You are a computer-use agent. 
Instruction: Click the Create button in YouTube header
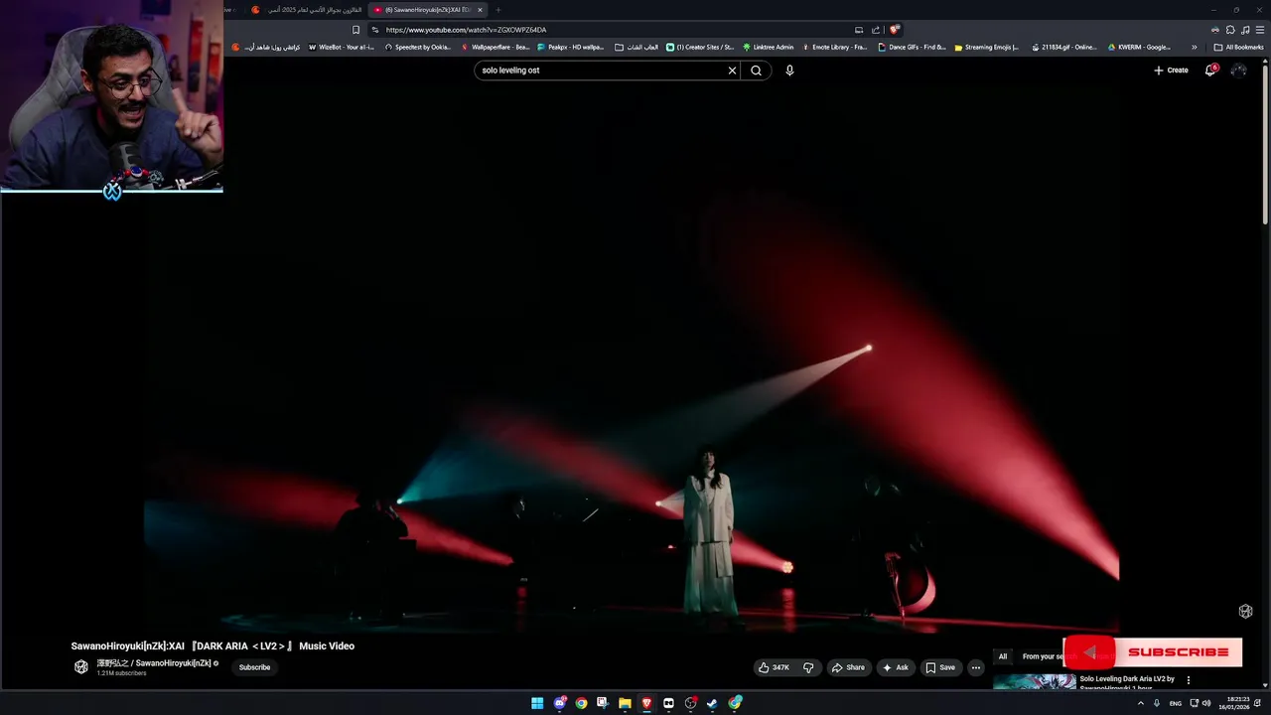coord(1171,71)
